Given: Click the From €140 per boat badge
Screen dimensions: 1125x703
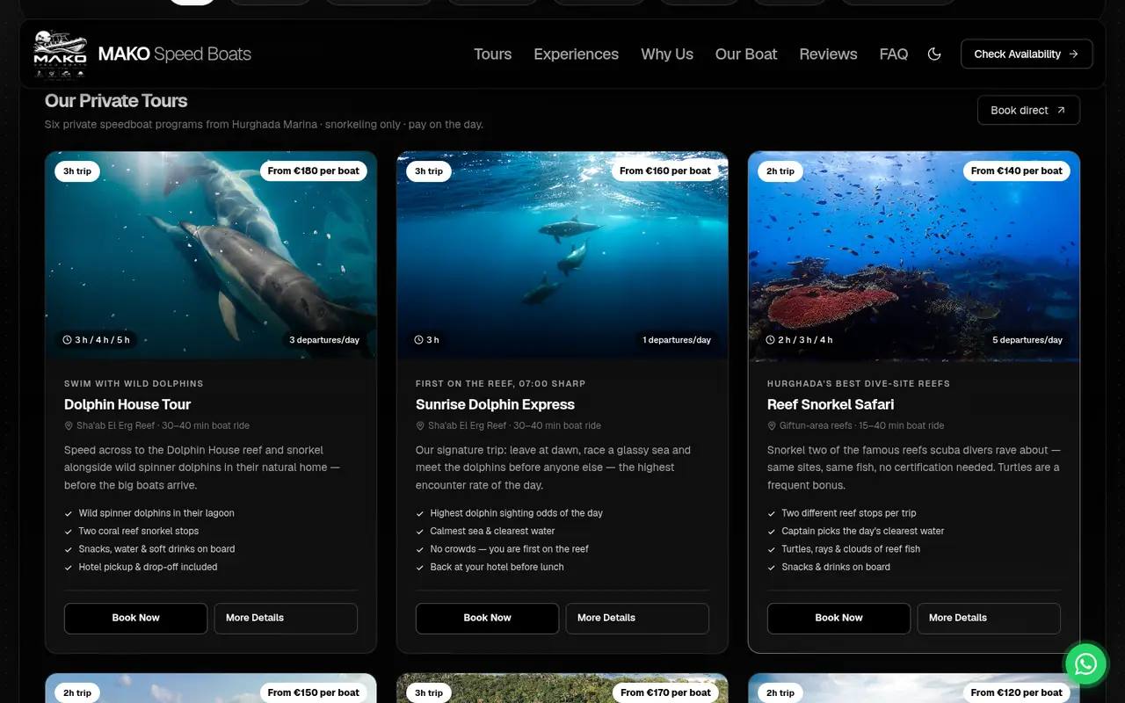Looking at the screenshot, I should tap(1017, 170).
